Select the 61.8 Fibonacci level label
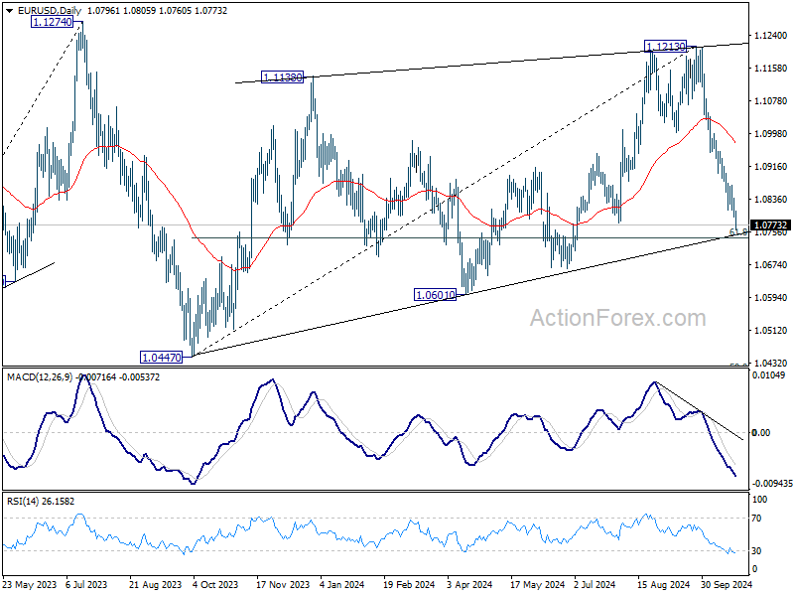The image size is (794, 596). 737,231
